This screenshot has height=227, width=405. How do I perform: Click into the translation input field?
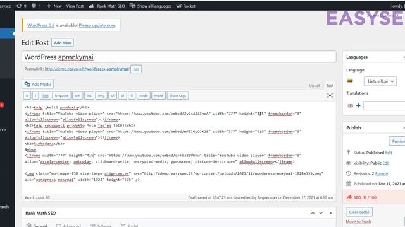click(384, 105)
